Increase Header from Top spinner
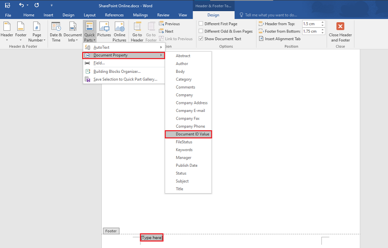The height and width of the screenshot is (248, 388). click(x=322, y=22)
